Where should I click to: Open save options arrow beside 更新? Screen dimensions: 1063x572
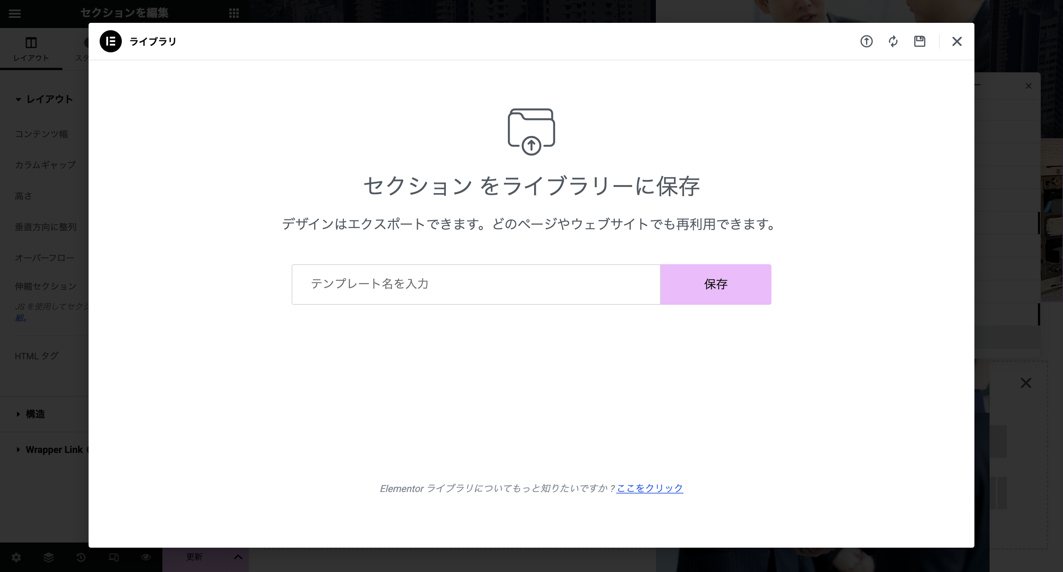[238, 557]
